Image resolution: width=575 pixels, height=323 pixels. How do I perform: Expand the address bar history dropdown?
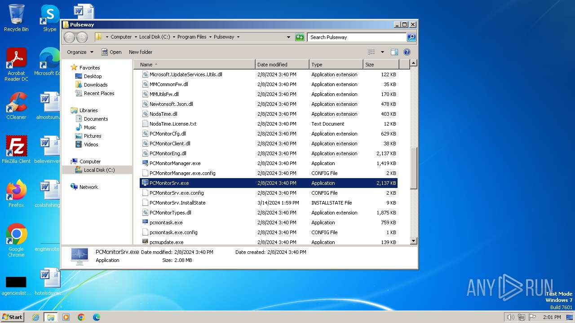288,37
